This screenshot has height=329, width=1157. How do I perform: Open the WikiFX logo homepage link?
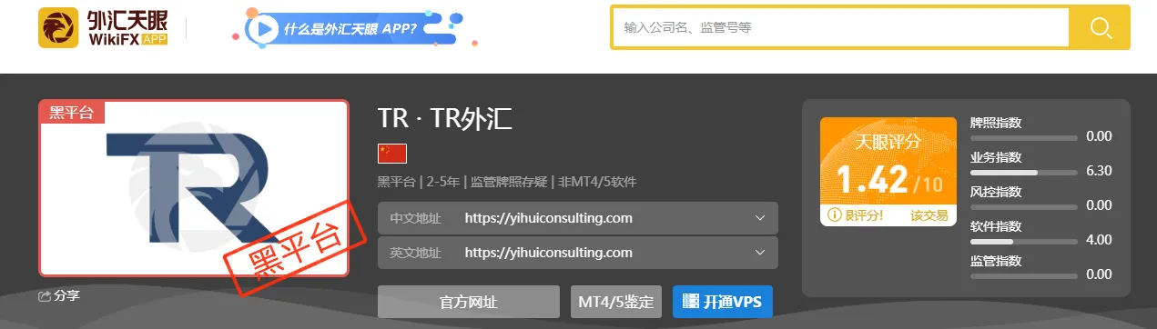click(x=103, y=28)
